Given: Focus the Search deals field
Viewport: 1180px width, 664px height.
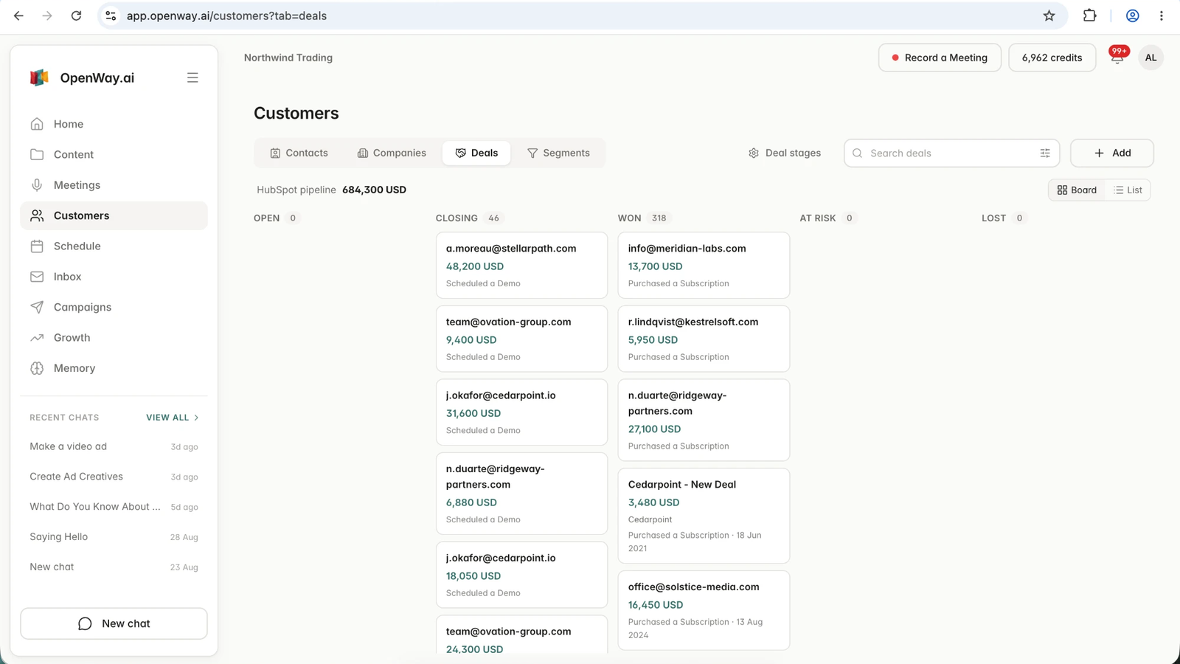Looking at the screenshot, I should click(951, 153).
